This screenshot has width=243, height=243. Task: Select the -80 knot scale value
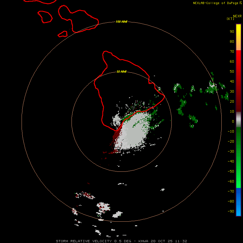click(231, 201)
